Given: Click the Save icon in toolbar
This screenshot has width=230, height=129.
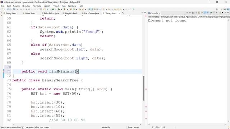Looking at the screenshot, I should click(x=8, y=9).
